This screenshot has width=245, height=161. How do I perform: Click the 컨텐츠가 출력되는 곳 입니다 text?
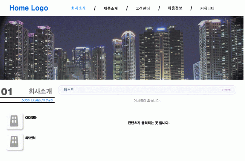point(149,123)
